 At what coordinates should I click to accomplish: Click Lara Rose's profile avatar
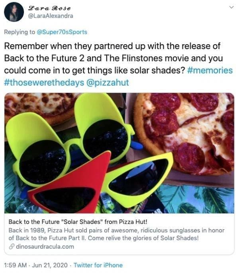(x=14, y=12)
